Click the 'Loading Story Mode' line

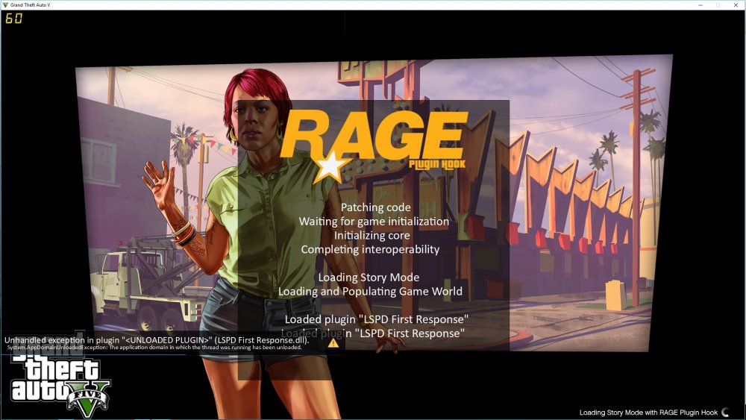(369, 278)
